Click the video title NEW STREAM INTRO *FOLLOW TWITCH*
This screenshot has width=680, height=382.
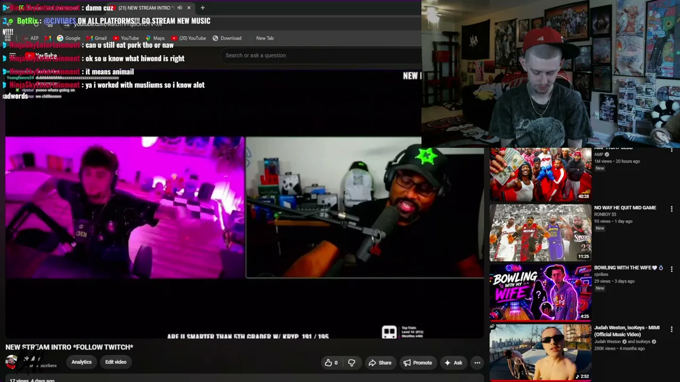[x=69, y=347]
